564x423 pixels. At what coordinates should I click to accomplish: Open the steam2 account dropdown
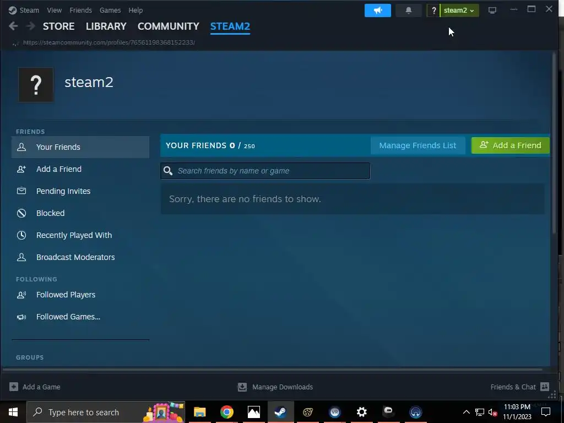[459, 10]
